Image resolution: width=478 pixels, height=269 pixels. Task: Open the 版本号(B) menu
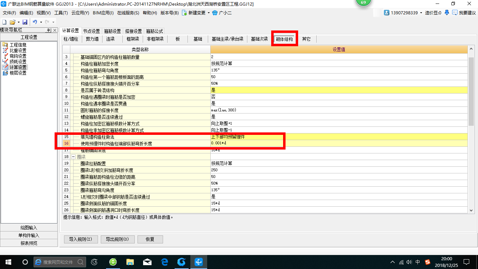point(170,13)
